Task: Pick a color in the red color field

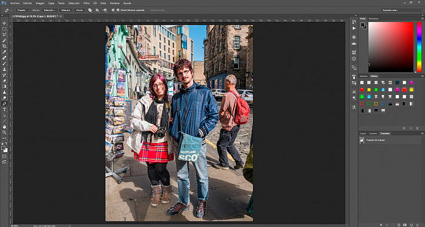Action: (391, 47)
